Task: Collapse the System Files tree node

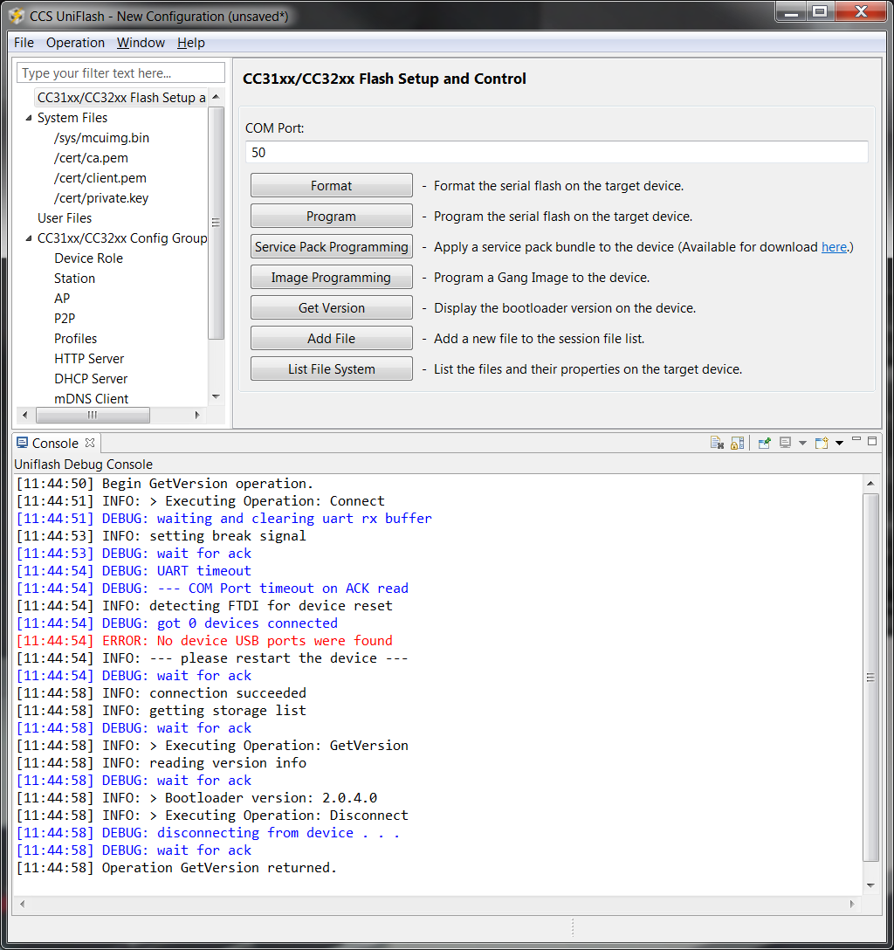Action: point(29,118)
